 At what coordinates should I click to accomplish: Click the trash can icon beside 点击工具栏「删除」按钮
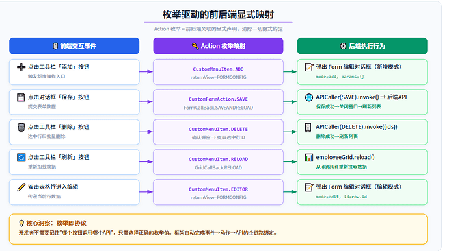21,127
